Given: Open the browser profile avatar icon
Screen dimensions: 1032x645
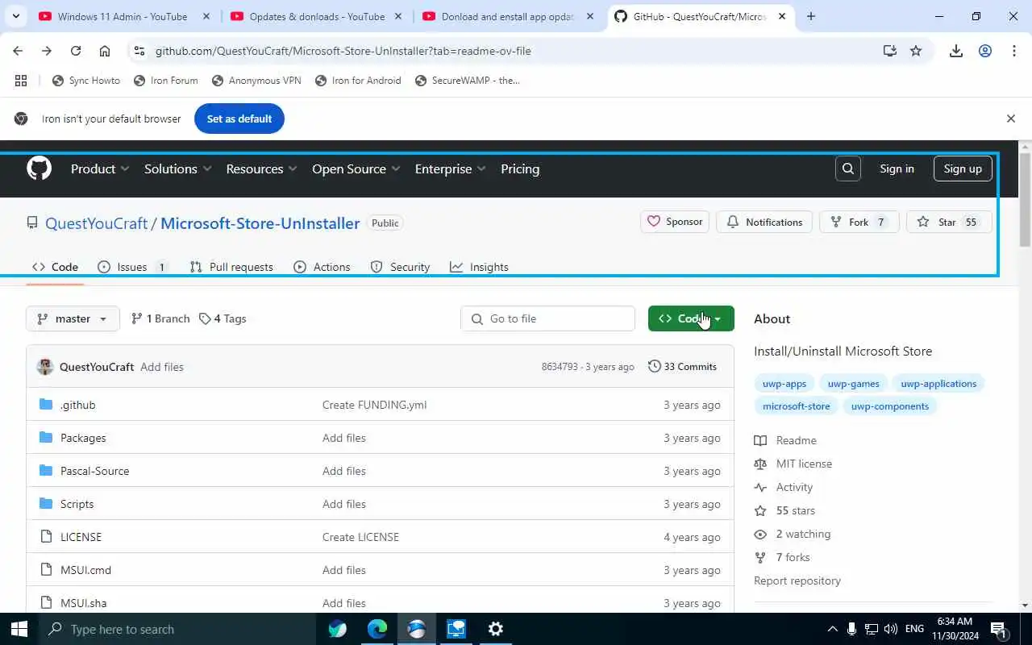Looking at the screenshot, I should click(x=985, y=51).
